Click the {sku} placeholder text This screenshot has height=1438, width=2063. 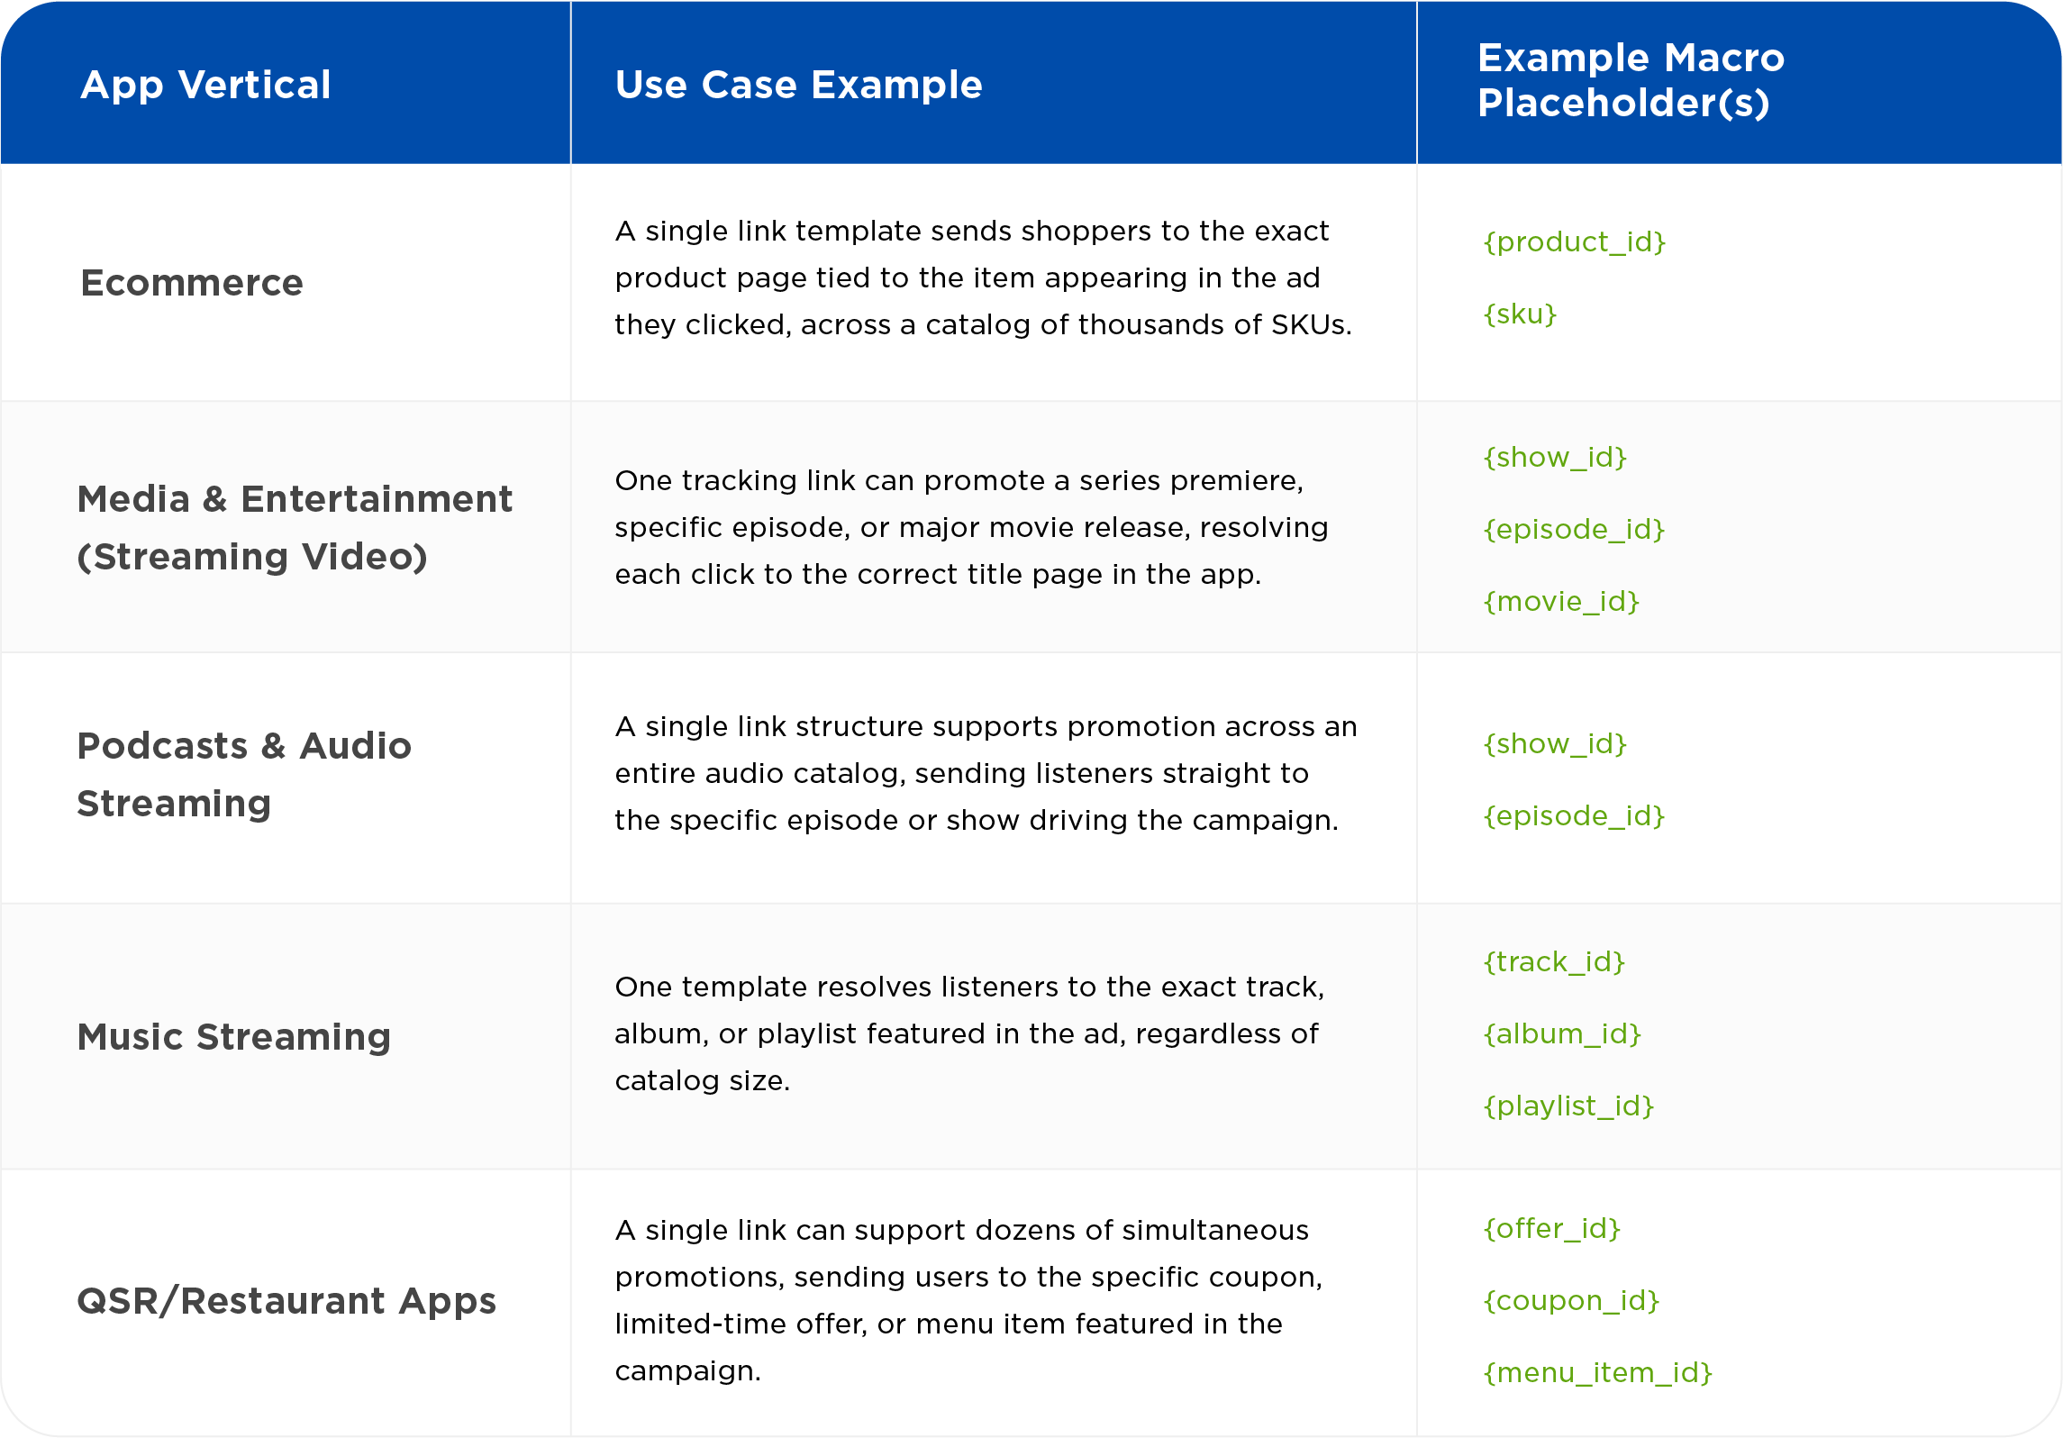(1520, 314)
